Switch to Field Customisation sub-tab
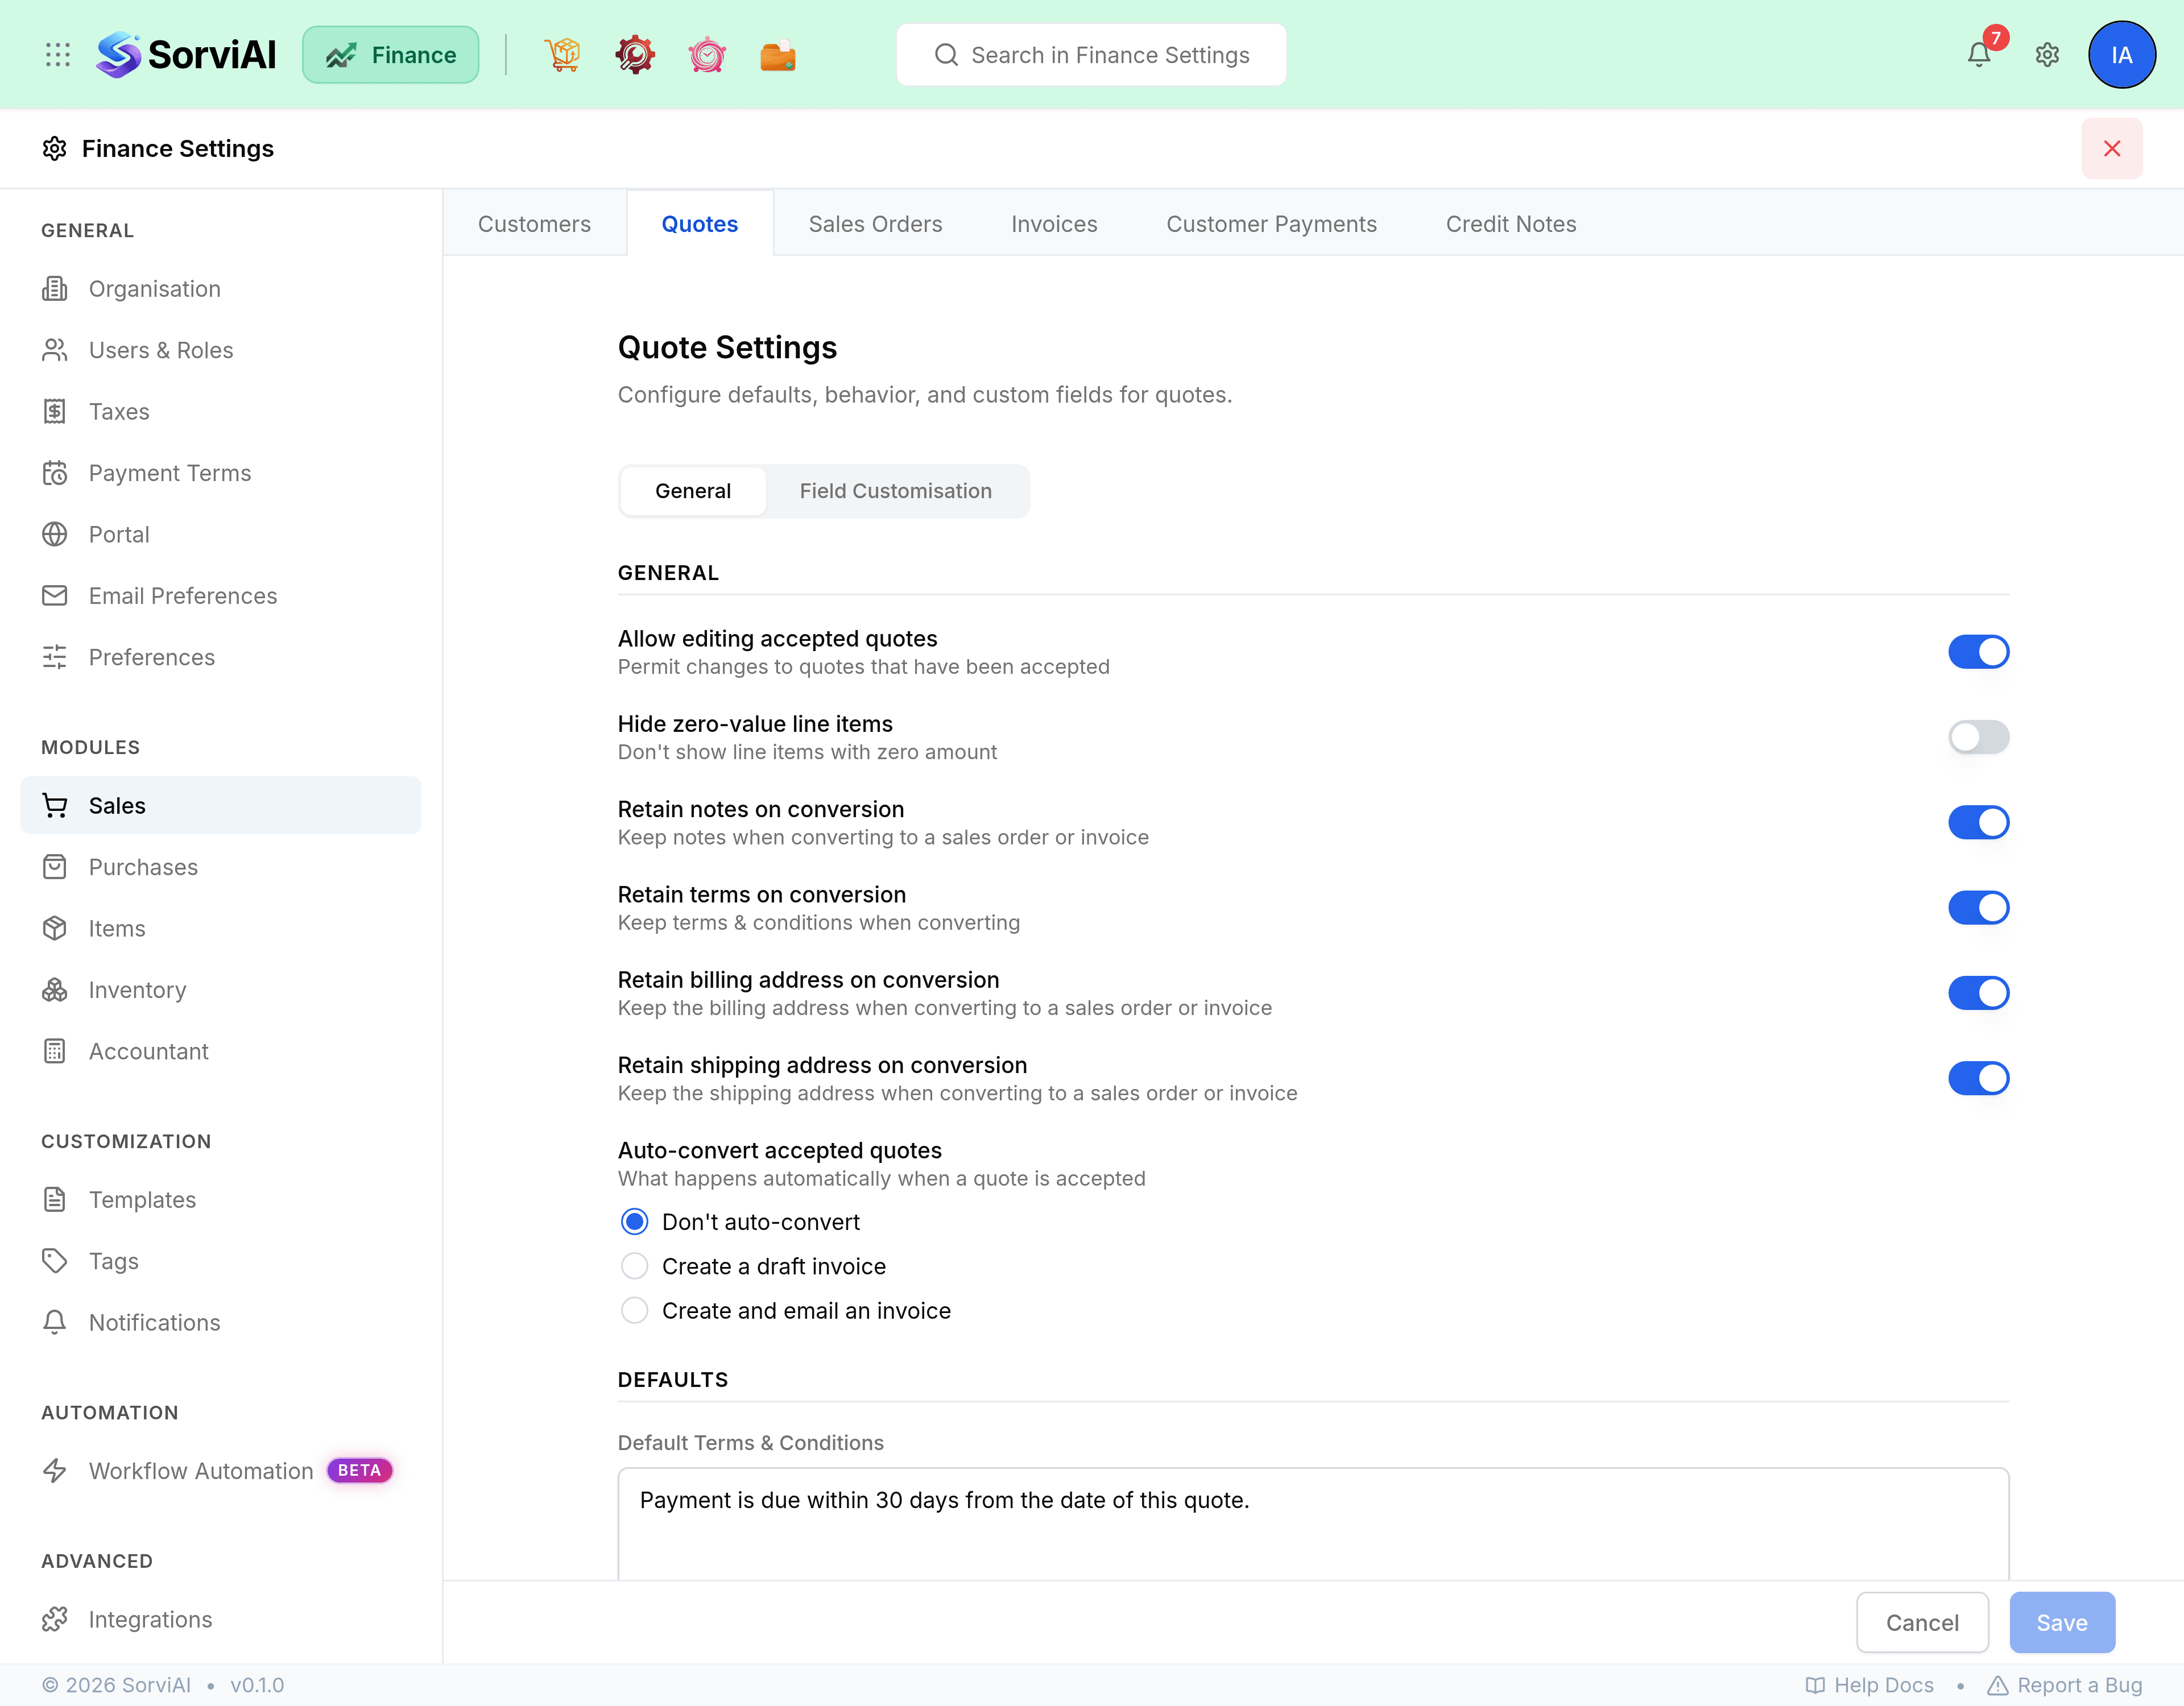 coord(895,491)
